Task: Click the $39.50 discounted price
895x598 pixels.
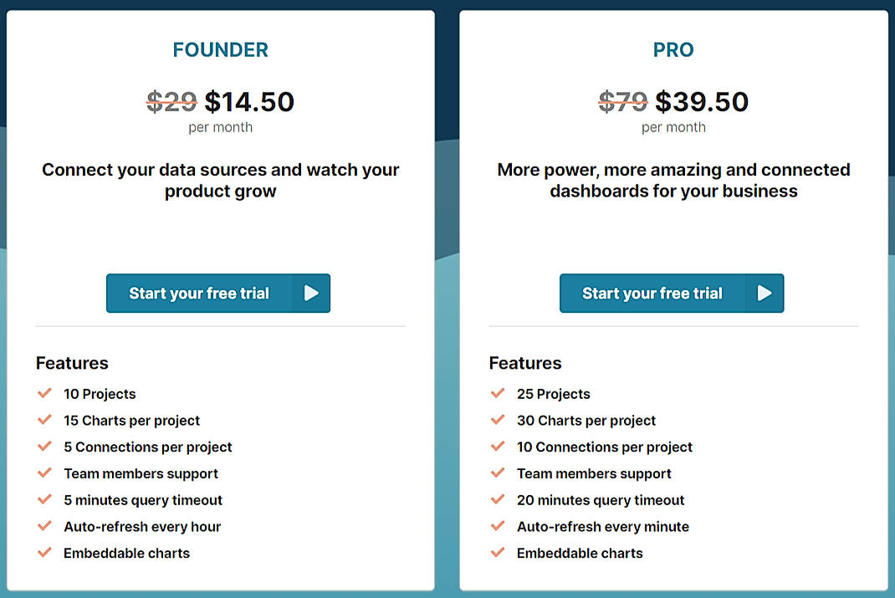Action: coord(703,101)
